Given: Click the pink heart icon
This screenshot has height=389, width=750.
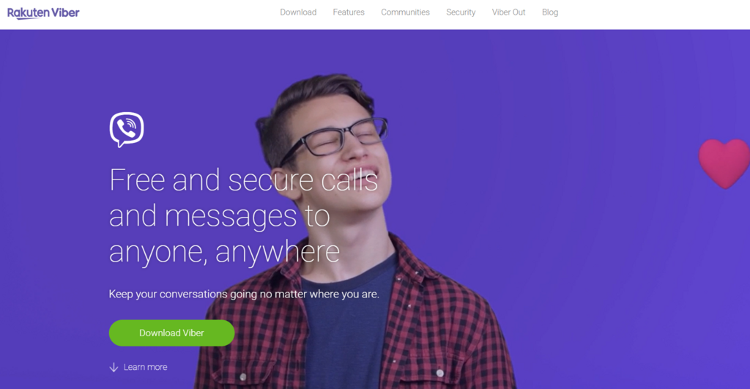Looking at the screenshot, I should point(724,163).
